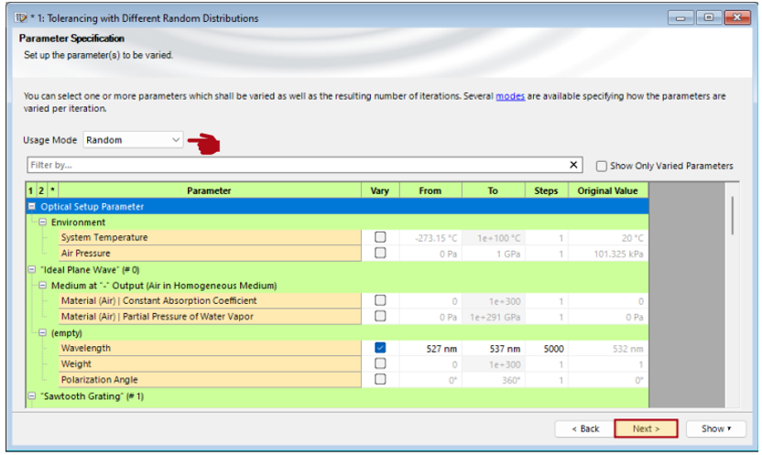Screen dimensions: 762x455
Task: Check Vary for System Temperature
Action: tap(380, 237)
